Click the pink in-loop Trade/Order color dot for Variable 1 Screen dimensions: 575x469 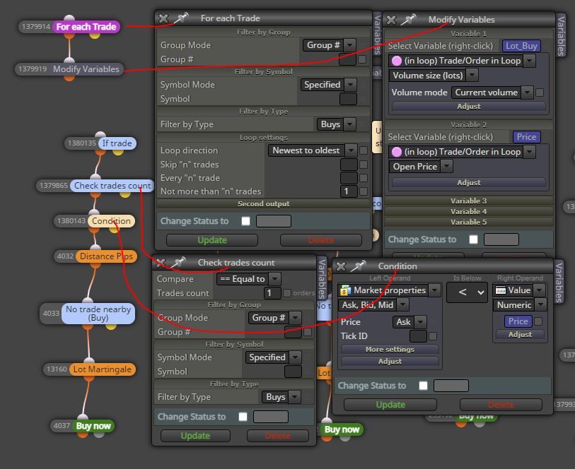pyautogui.click(x=396, y=61)
